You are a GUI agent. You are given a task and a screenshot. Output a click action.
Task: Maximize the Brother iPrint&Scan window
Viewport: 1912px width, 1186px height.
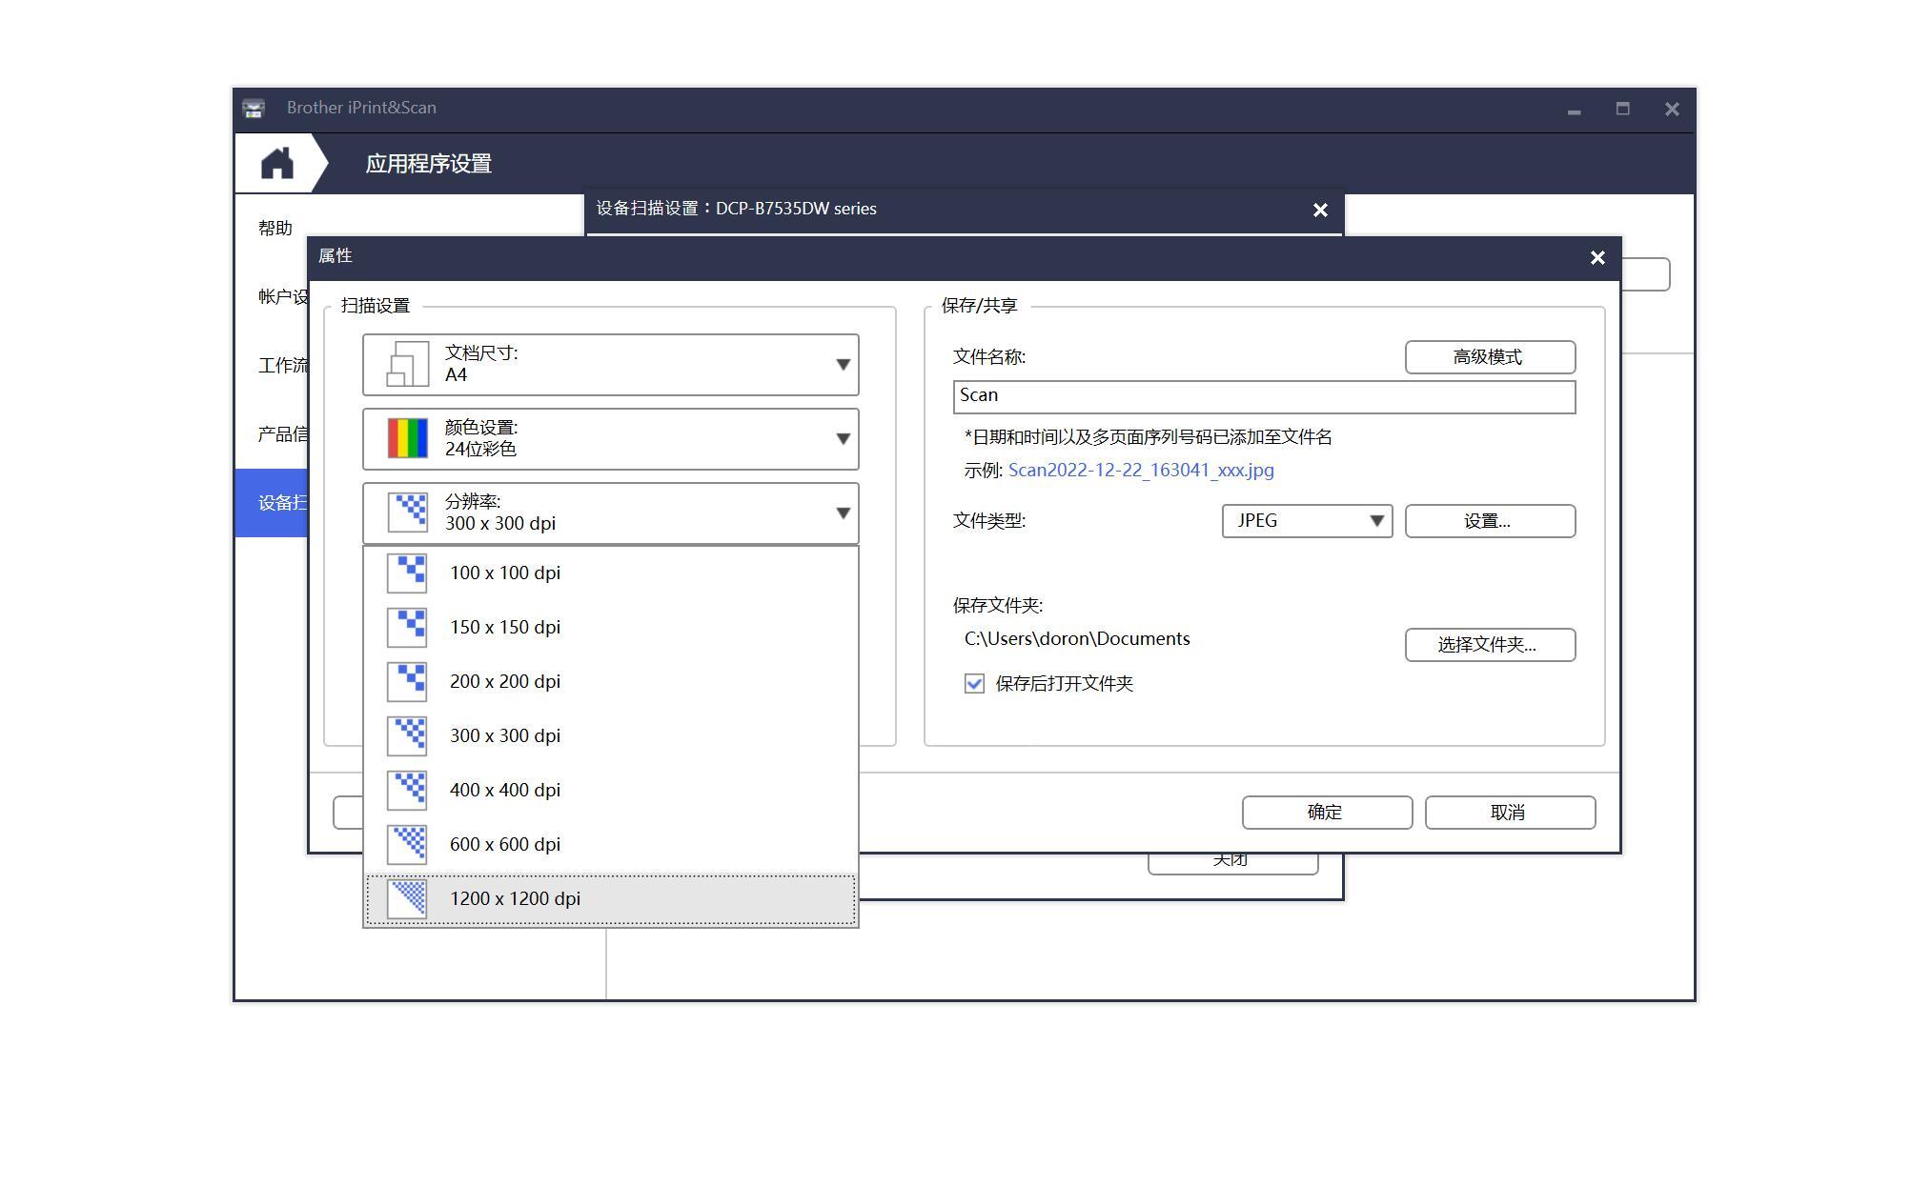(x=1622, y=109)
